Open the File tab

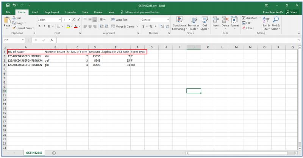(x=8, y=12)
